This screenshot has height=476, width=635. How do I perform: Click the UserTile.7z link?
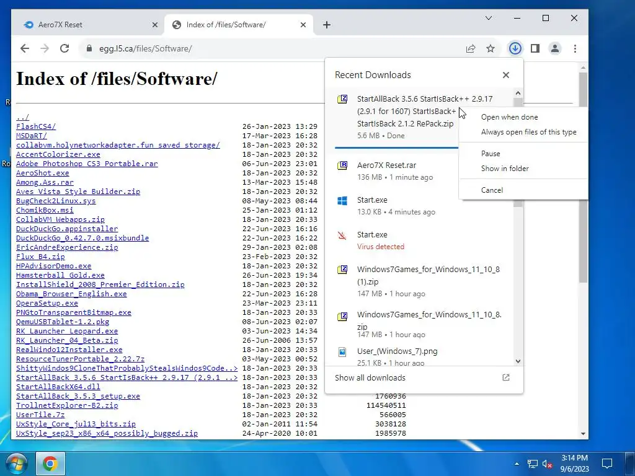40,415
